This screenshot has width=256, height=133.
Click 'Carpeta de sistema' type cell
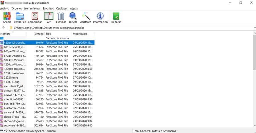coord(57,38)
